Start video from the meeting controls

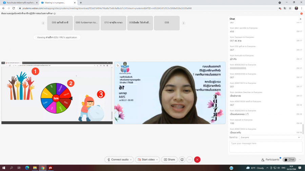[x=147, y=160]
